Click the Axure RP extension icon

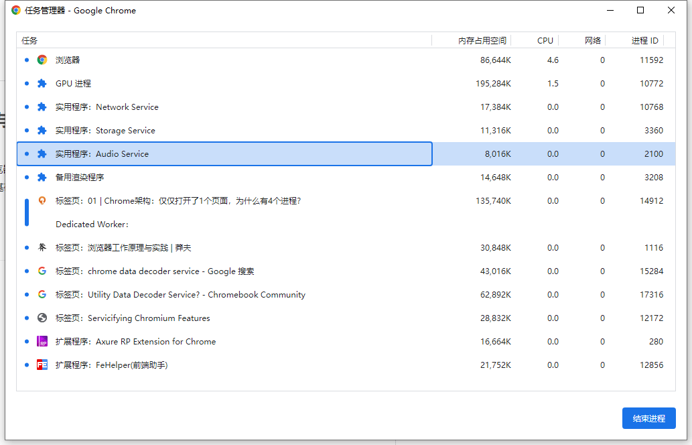tap(42, 341)
